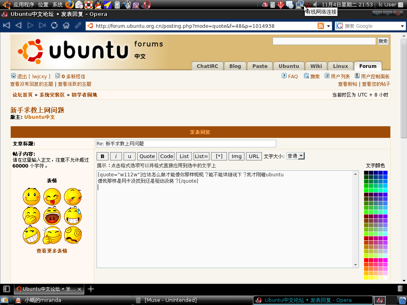Insert sweating grin smiley
Image resolution: width=407 pixels, height=305 pixels.
click(73, 216)
